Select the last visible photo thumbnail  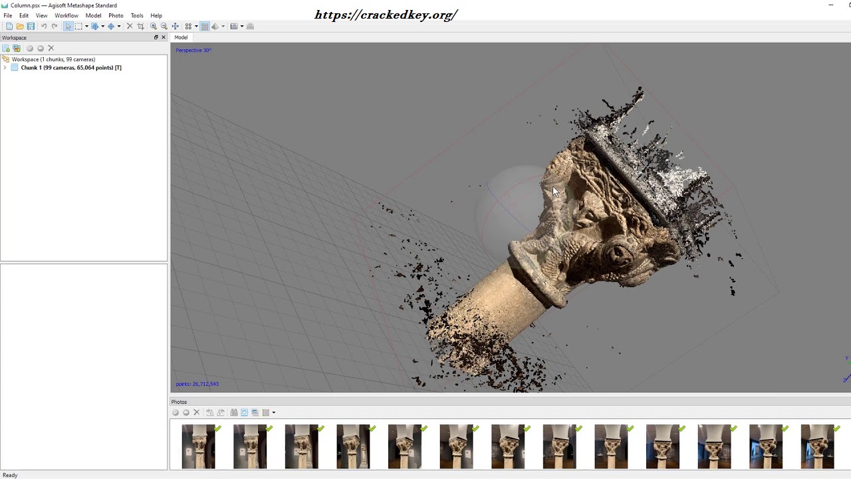[x=817, y=446]
